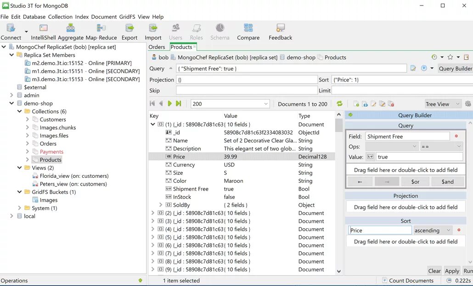Open the GridFS menu
The width and height of the screenshot is (473, 286).
(x=127, y=17)
